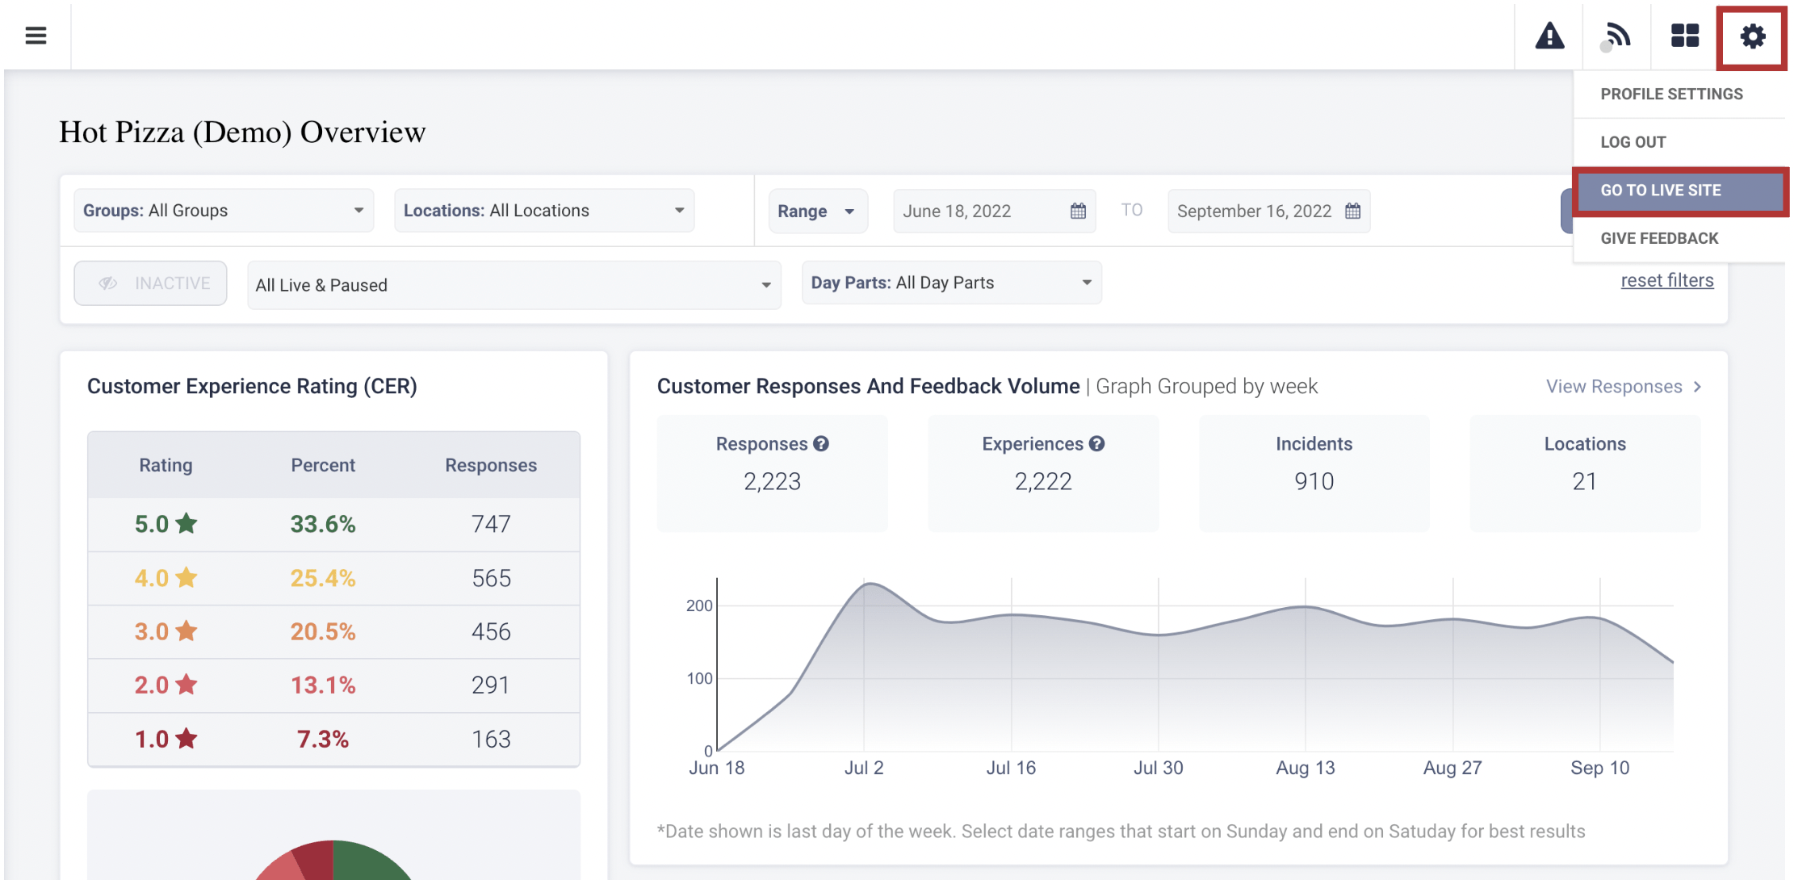The height and width of the screenshot is (880, 1794).
Task: Expand the Groups: All Groups dropdown
Action: click(x=224, y=211)
